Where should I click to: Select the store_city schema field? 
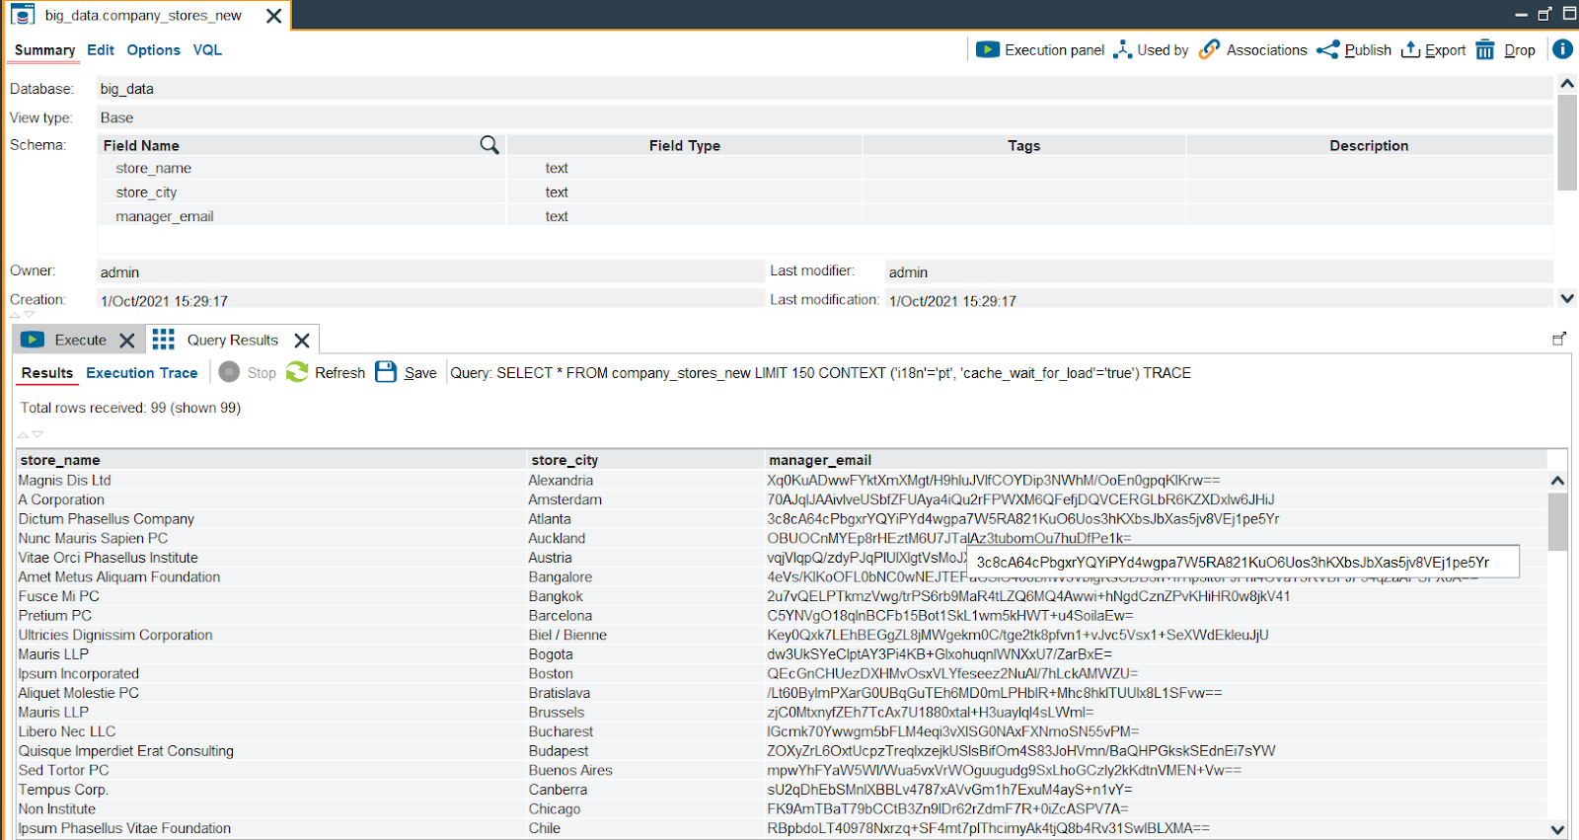[x=146, y=192]
